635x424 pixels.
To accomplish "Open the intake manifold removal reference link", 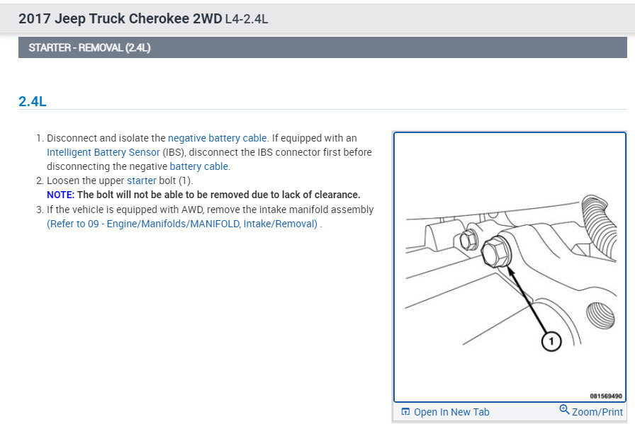I will 182,224.
